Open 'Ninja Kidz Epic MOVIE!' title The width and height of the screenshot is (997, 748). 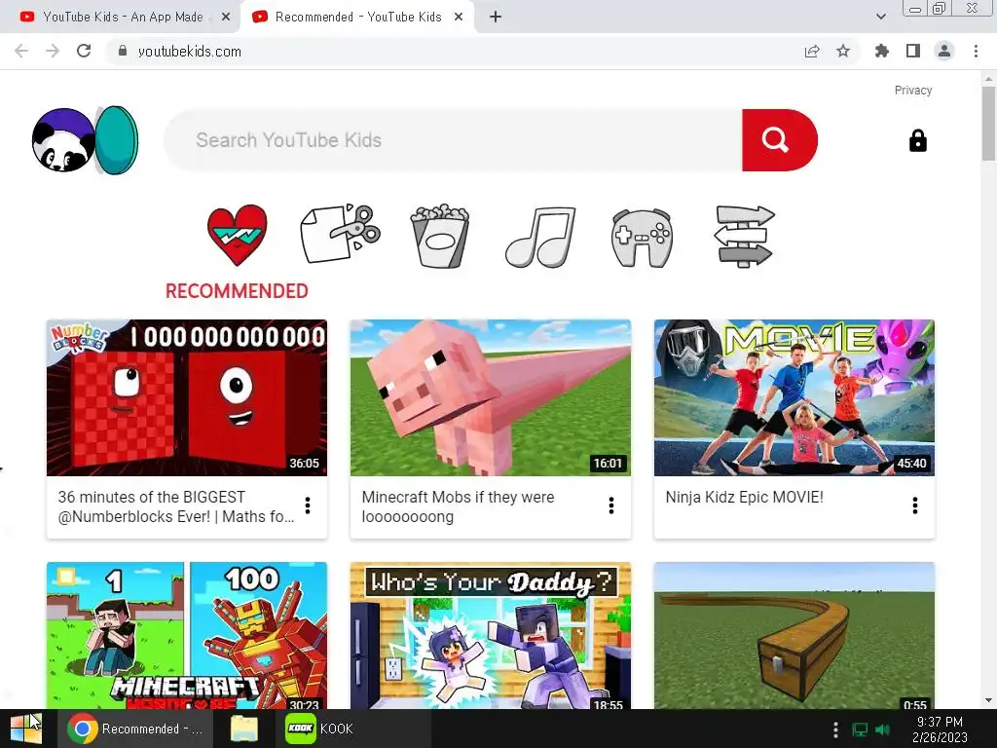click(x=744, y=497)
